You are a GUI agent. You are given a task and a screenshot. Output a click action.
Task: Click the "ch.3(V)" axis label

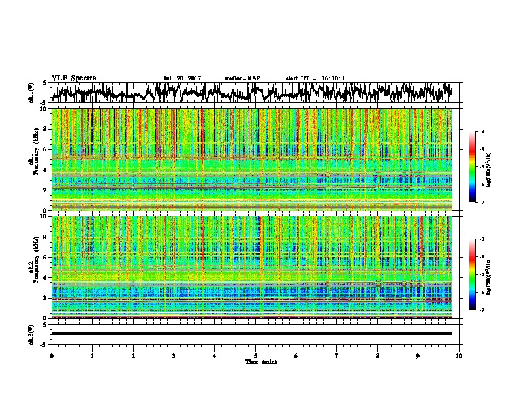[31, 334]
